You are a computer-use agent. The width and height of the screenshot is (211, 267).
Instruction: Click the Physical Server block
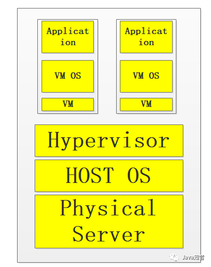point(109,221)
